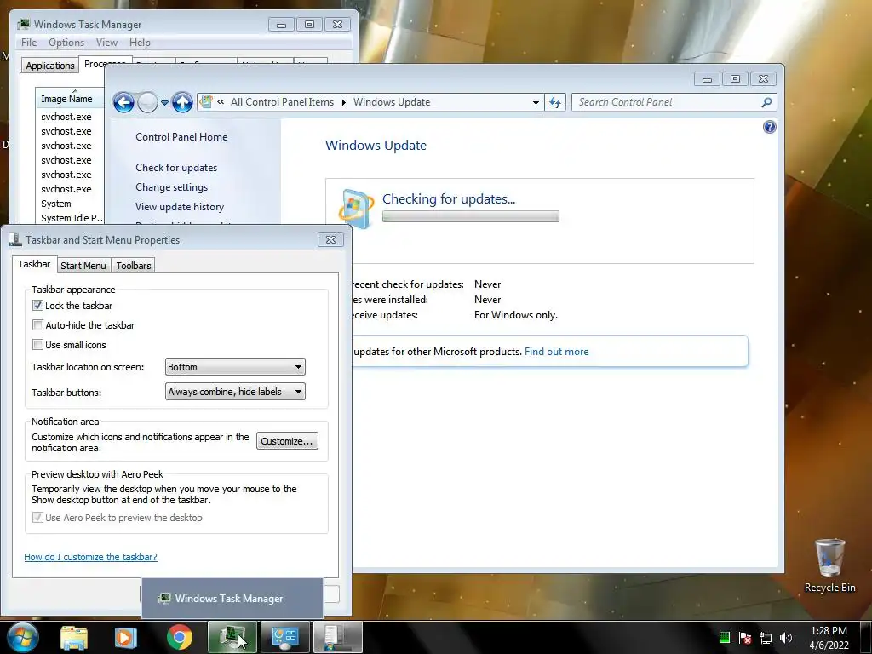The width and height of the screenshot is (872, 654).
Task: Click the Up arrow navigation button
Action: point(182,102)
